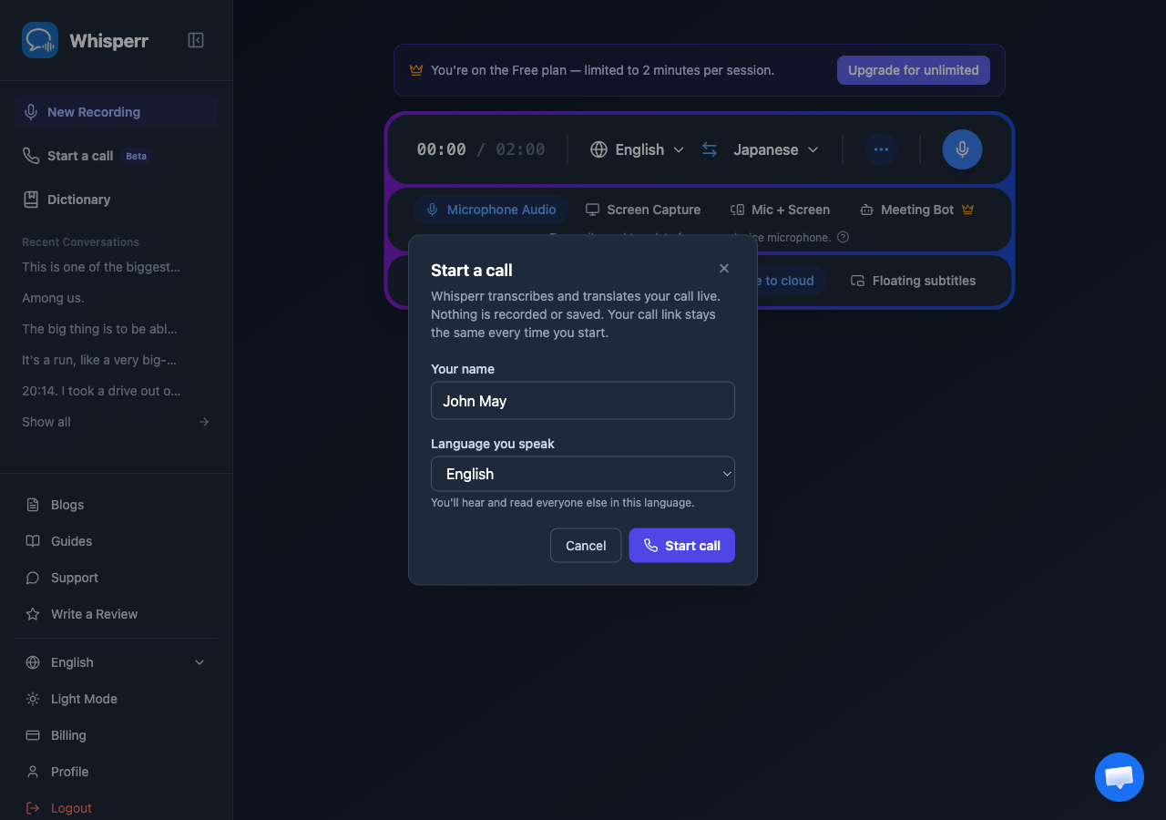Select the Microphone Audio tab
The width and height of the screenshot is (1166, 820).
(x=491, y=210)
